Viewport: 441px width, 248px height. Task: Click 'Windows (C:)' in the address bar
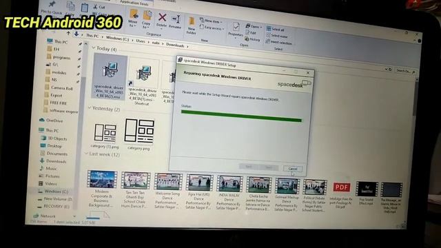(117, 39)
